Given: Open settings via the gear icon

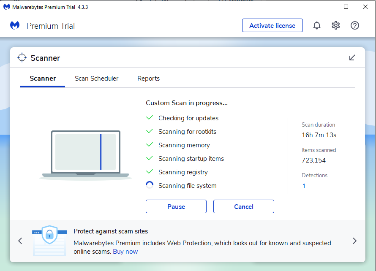Looking at the screenshot, I should click(336, 25).
